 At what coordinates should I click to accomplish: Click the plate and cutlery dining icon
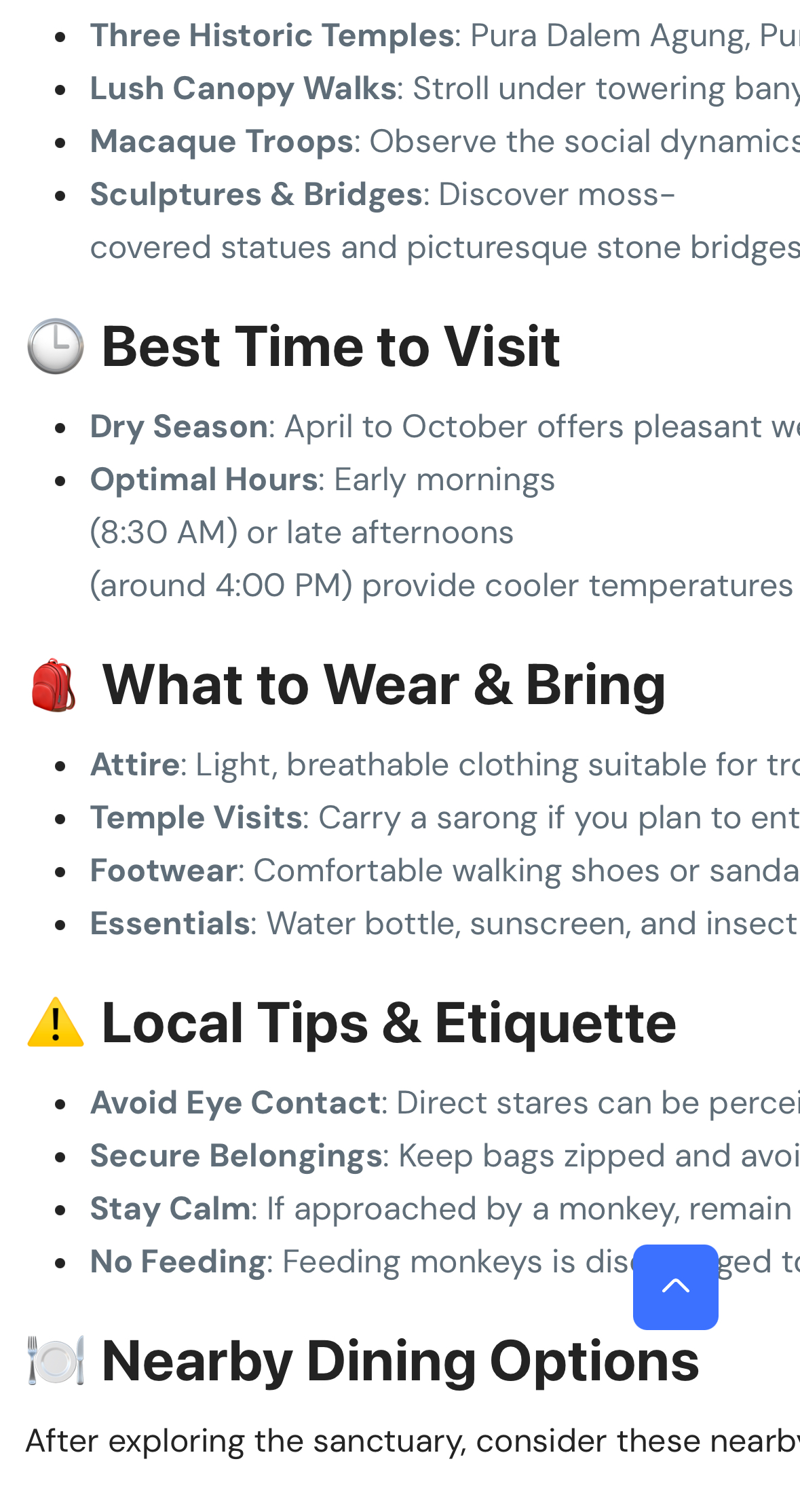(x=56, y=1360)
